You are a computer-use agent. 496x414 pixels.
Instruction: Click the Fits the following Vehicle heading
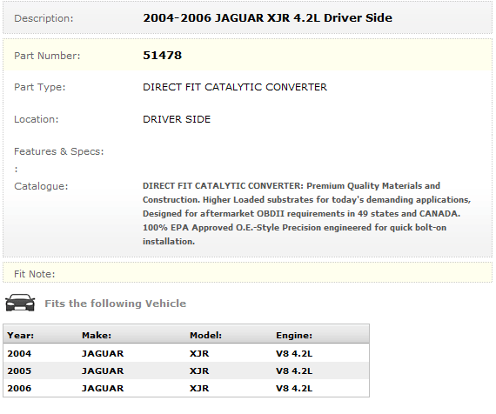(x=116, y=304)
